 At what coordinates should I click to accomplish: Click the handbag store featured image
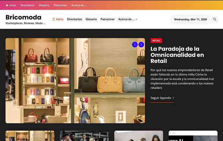click(75, 81)
